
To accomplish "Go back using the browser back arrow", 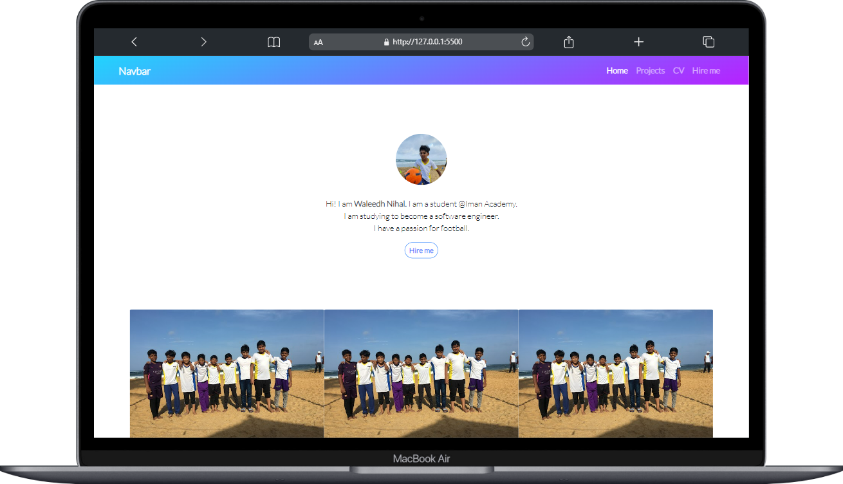I will tap(134, 42).
